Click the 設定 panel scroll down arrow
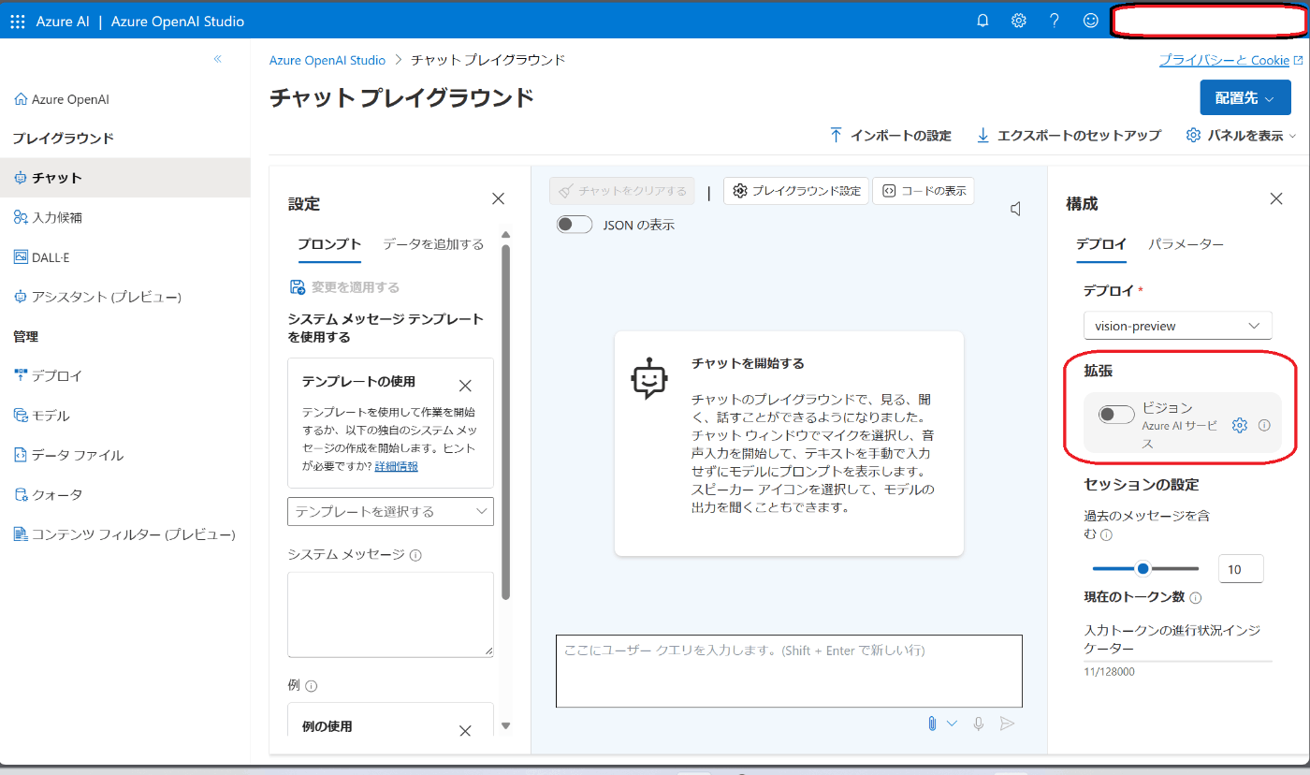 coord(506,725)
